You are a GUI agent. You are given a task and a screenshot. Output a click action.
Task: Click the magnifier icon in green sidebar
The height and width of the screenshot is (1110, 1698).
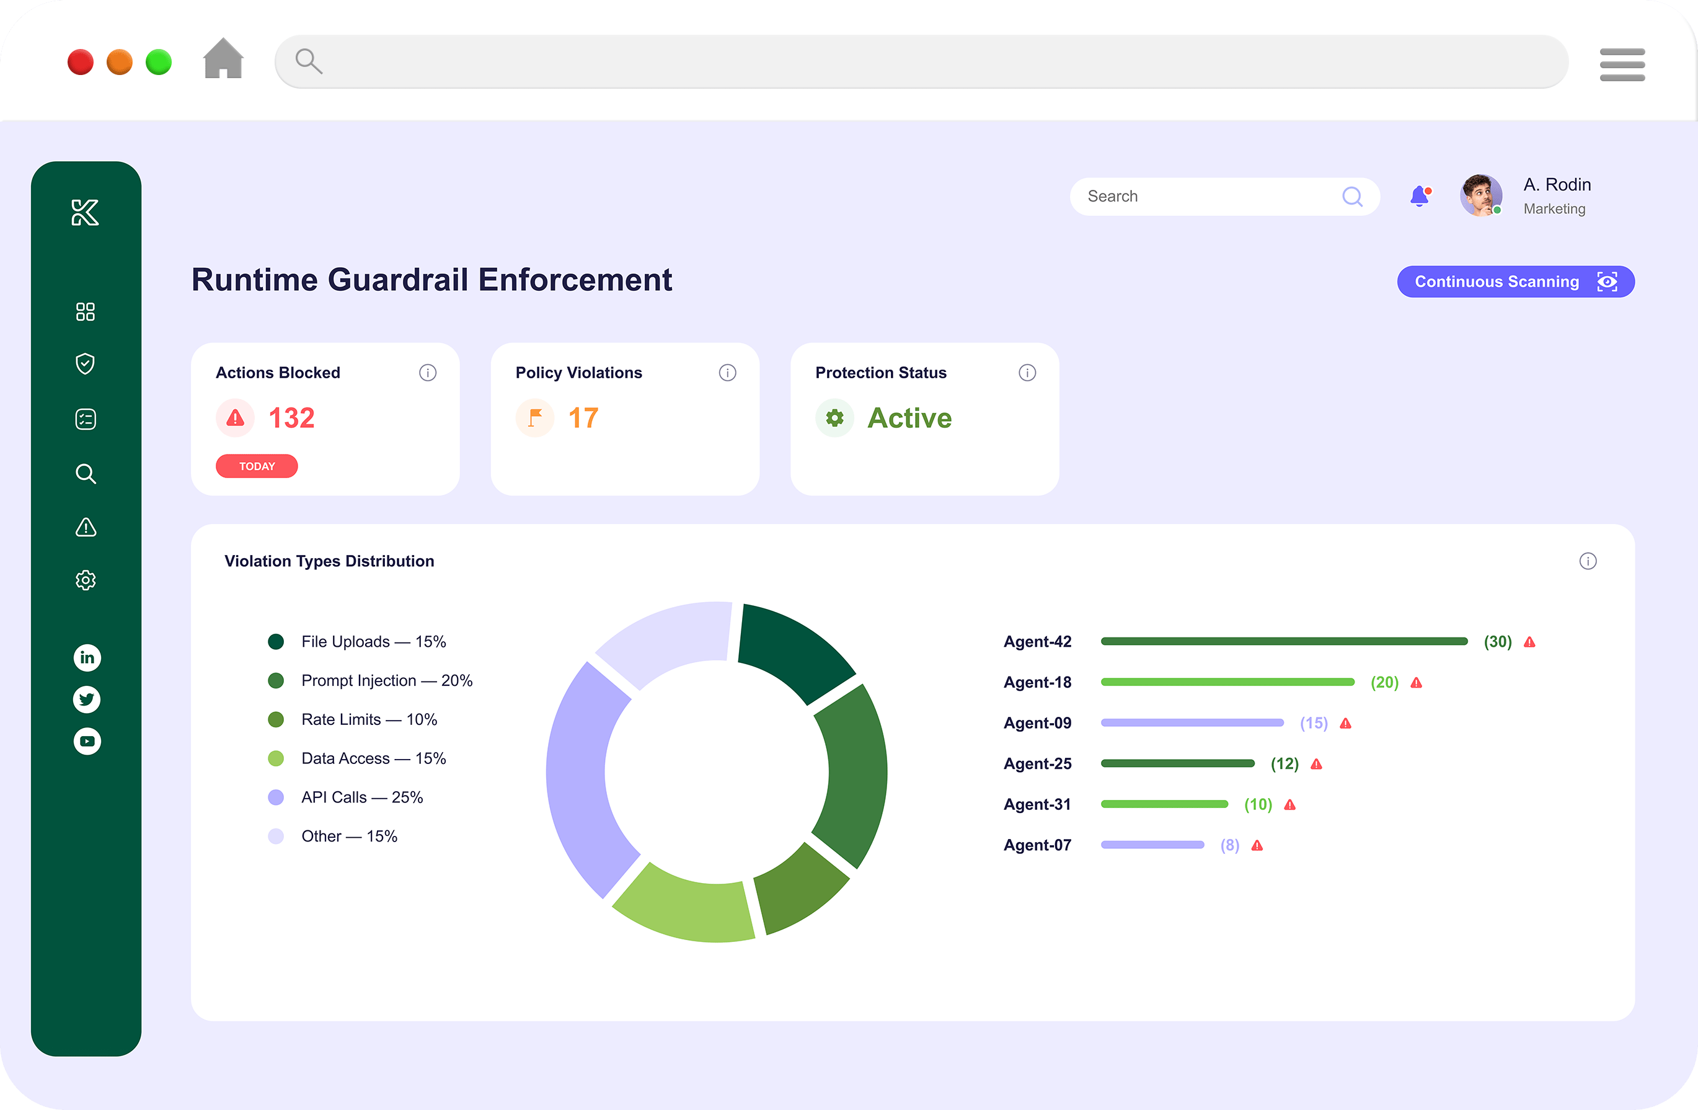coord(86,473)
